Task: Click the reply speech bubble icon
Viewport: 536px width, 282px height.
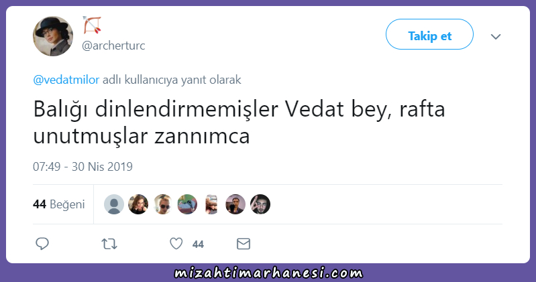Action: 42,244
